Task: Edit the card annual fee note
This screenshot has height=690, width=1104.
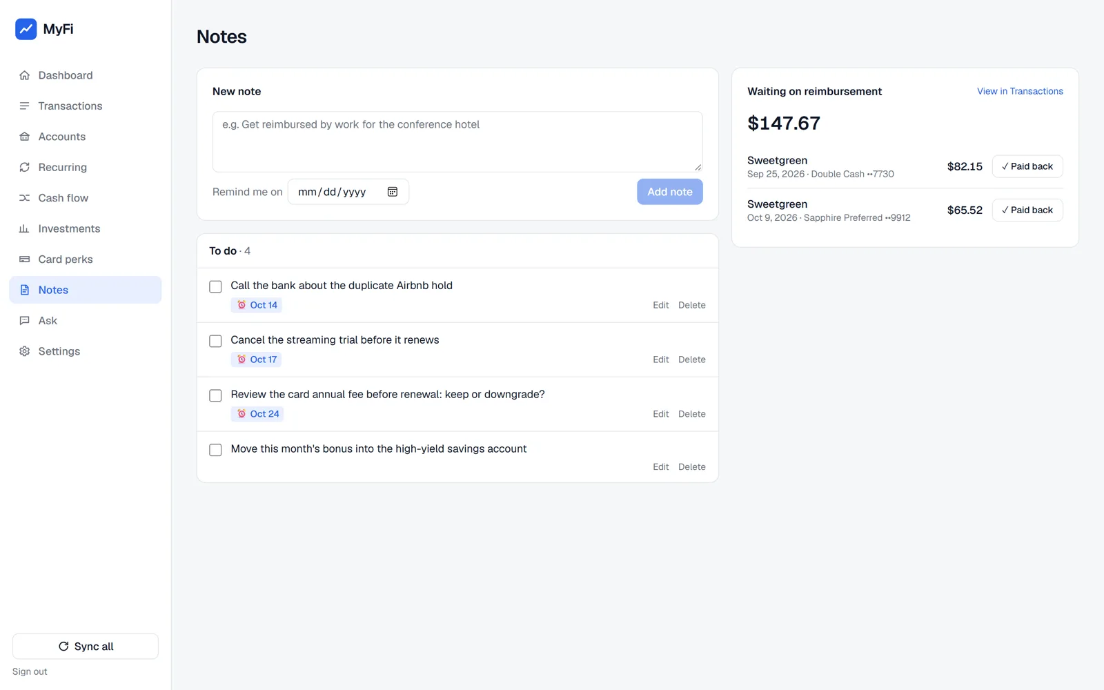Action: click(661, 414)
